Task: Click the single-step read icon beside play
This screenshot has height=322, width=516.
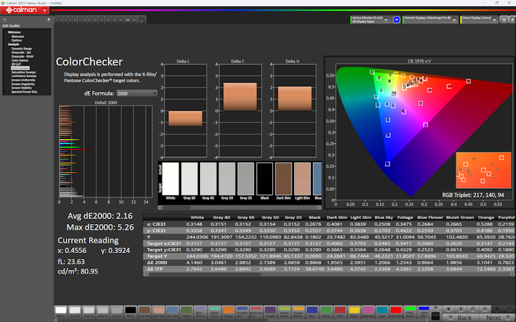Action: point(473,309)
